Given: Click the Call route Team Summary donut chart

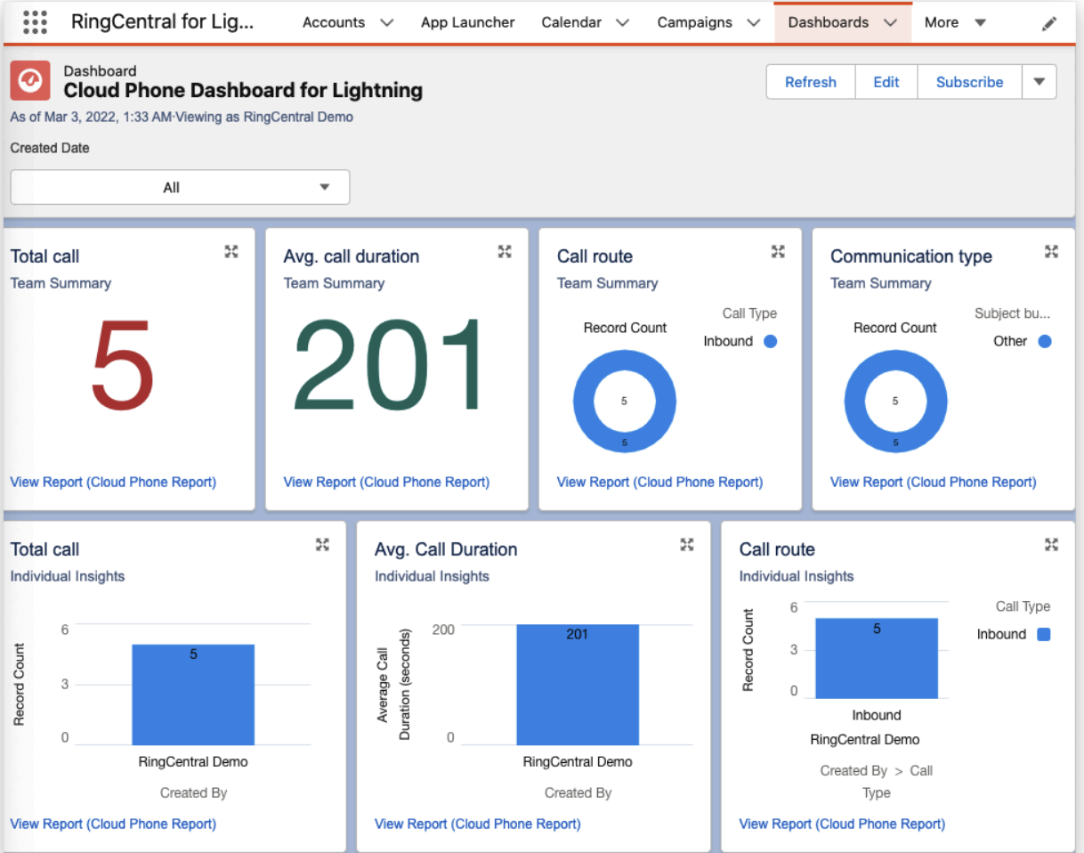Looking at the screenshot, I should tap(625, 401).
